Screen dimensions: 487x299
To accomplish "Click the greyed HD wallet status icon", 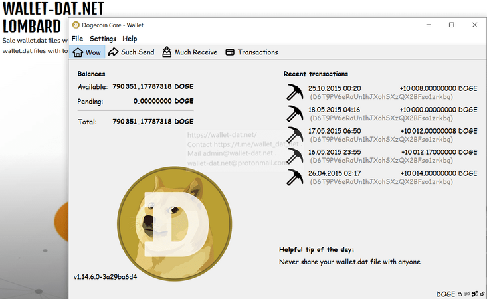I will coord(467,294).
